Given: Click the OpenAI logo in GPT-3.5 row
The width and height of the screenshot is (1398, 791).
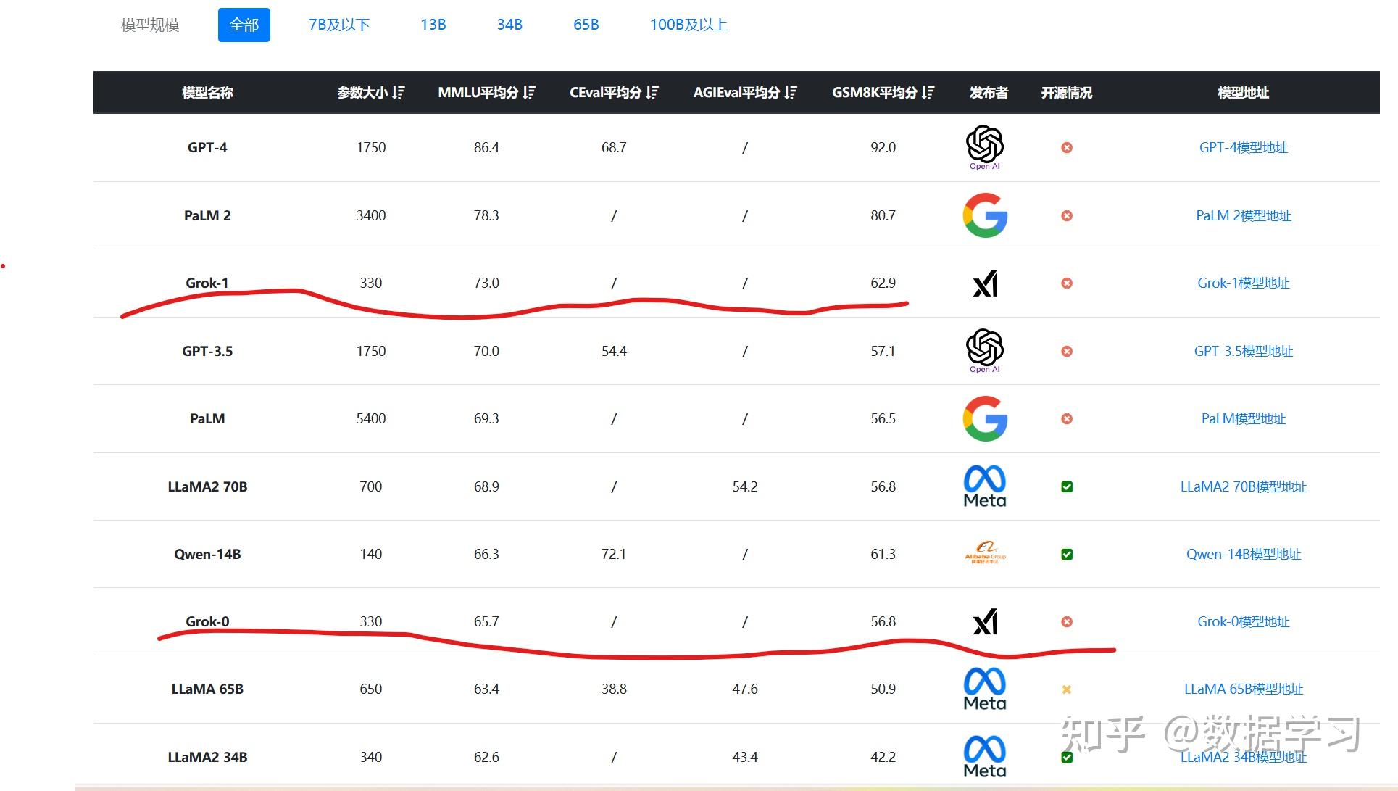Looking at the screenshot, I should point(985,350).
